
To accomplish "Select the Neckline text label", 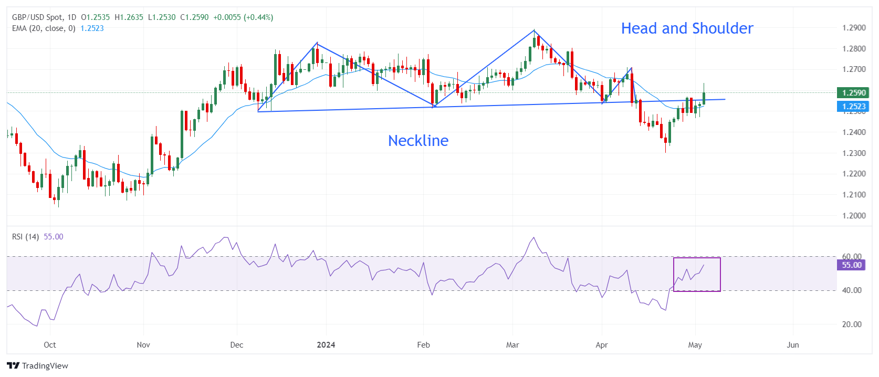I will point(418,141).
